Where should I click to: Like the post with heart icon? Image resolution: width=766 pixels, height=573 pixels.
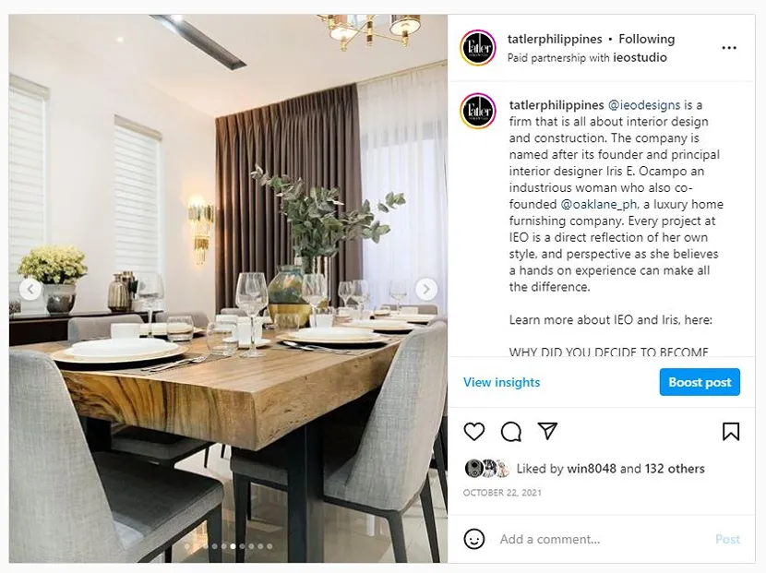[x=473, y=431]
